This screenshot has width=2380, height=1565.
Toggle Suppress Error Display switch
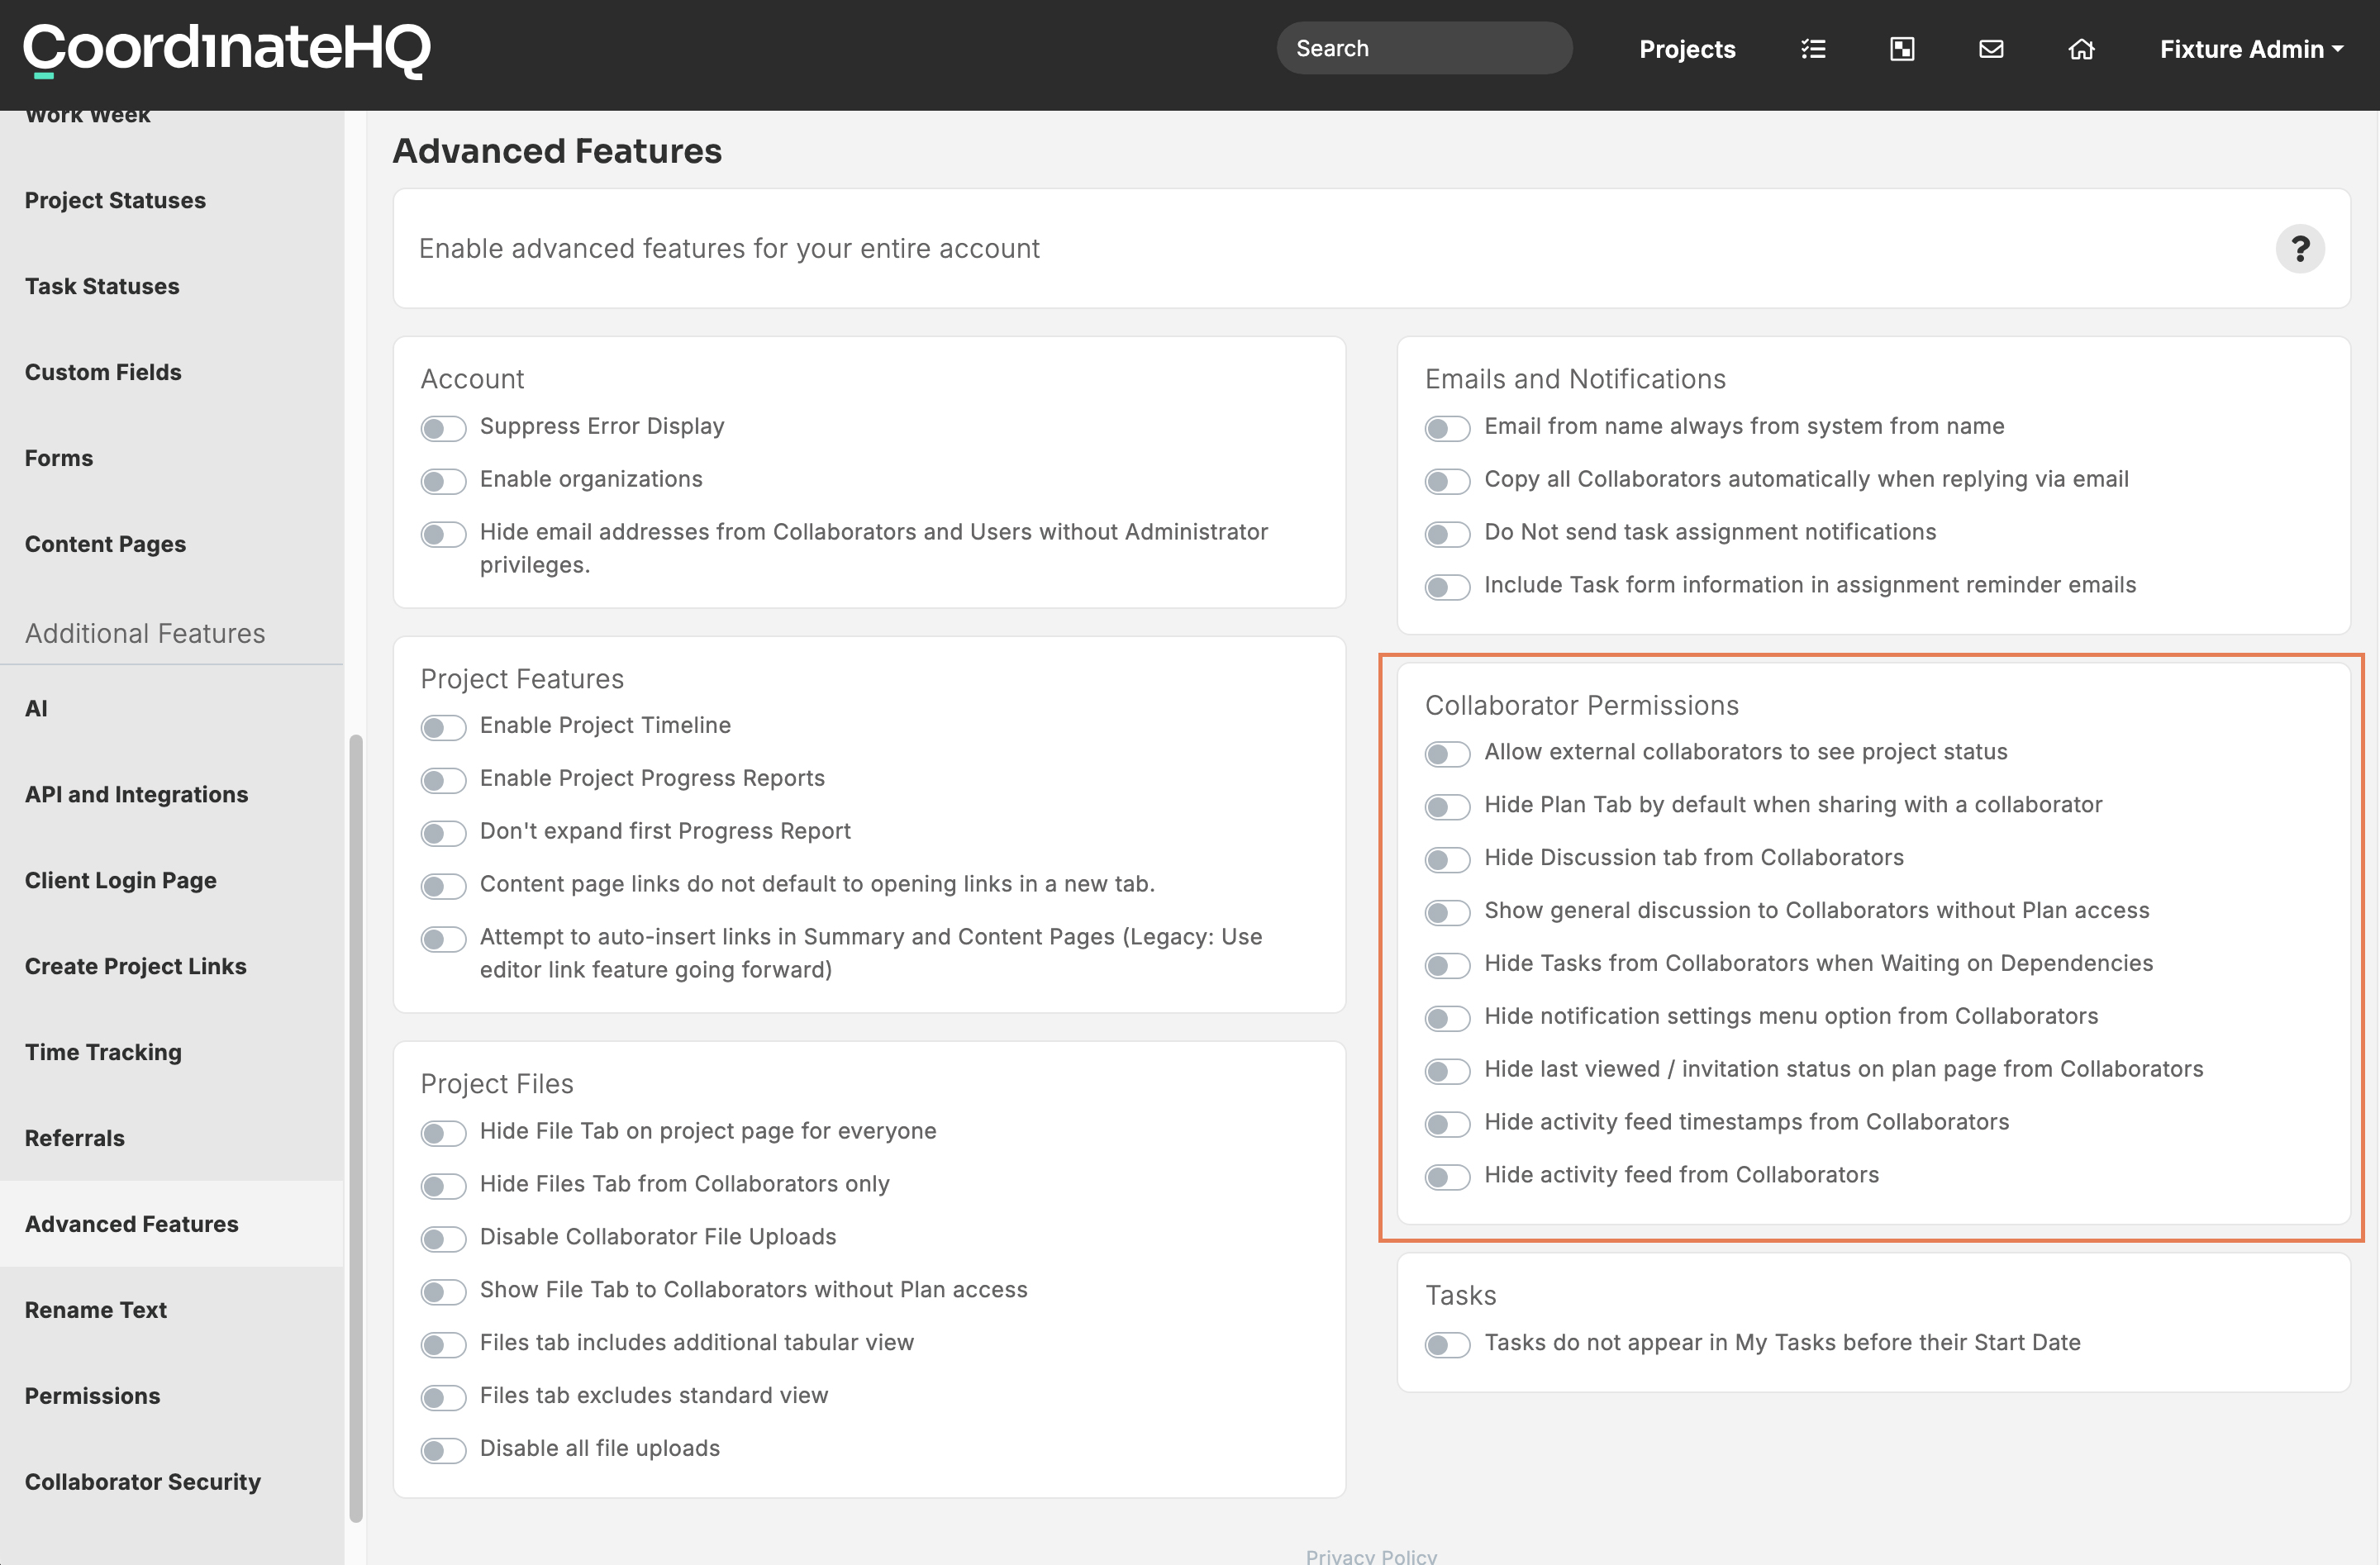point(443,428)
